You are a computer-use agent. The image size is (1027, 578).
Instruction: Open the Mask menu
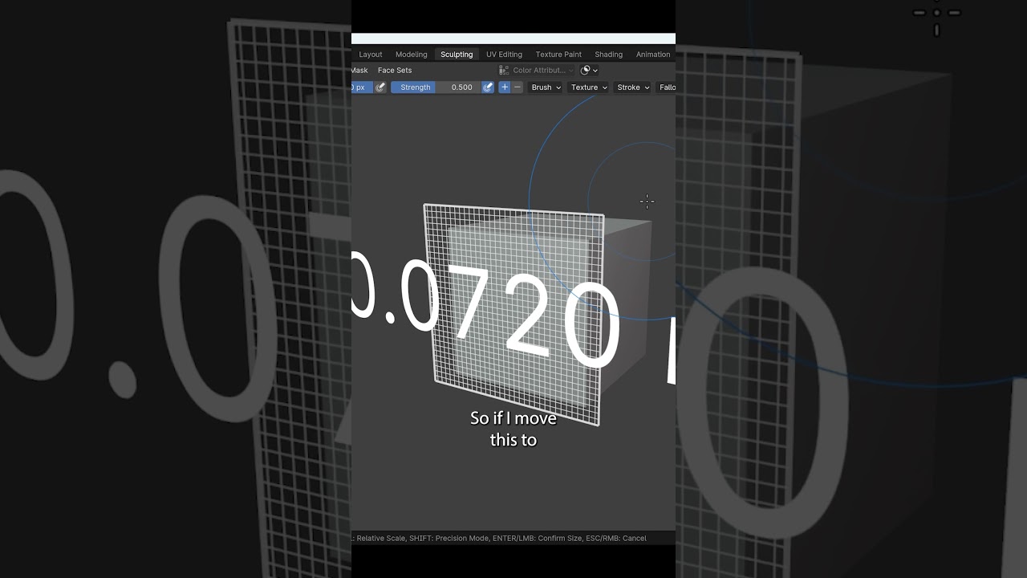pos(359,71)
